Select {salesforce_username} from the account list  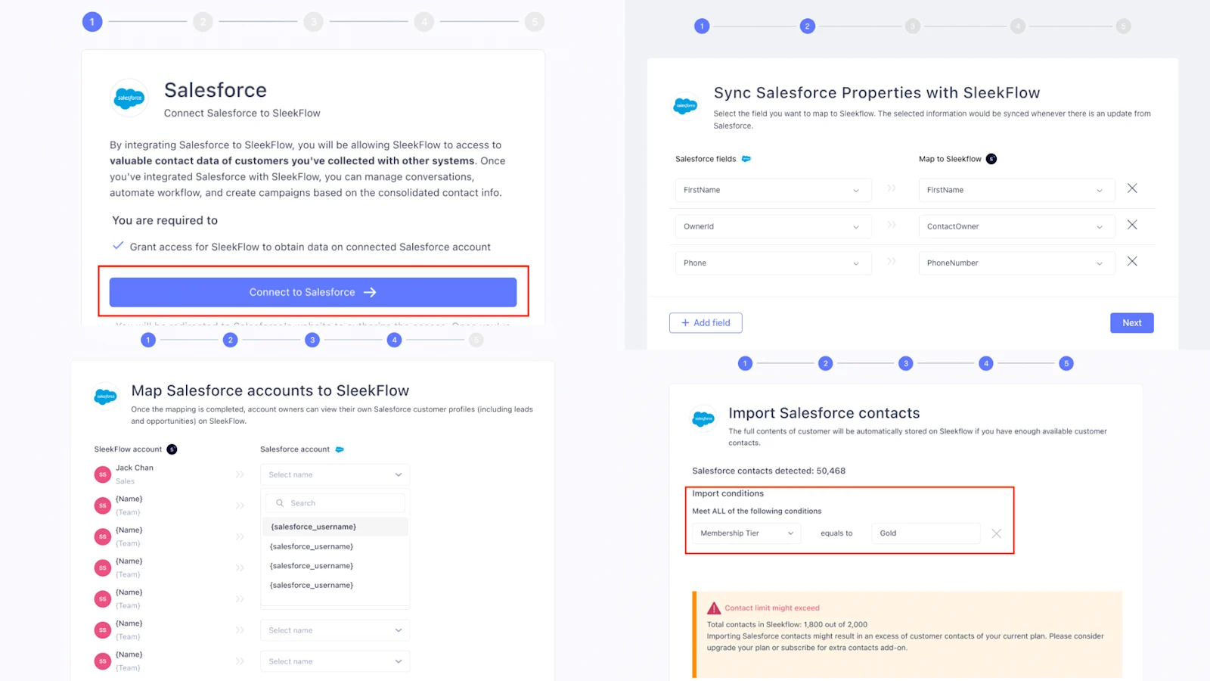312,526
